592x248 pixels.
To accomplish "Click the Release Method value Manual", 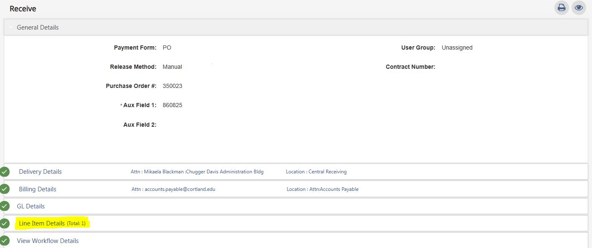I will (172, 67).
